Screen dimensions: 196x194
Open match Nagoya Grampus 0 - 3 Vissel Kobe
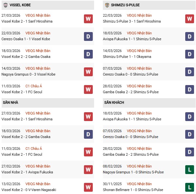point(29,74)
